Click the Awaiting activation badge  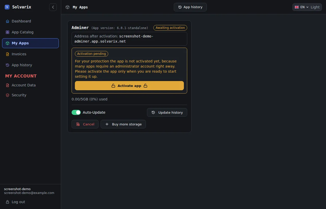[170, 28]
